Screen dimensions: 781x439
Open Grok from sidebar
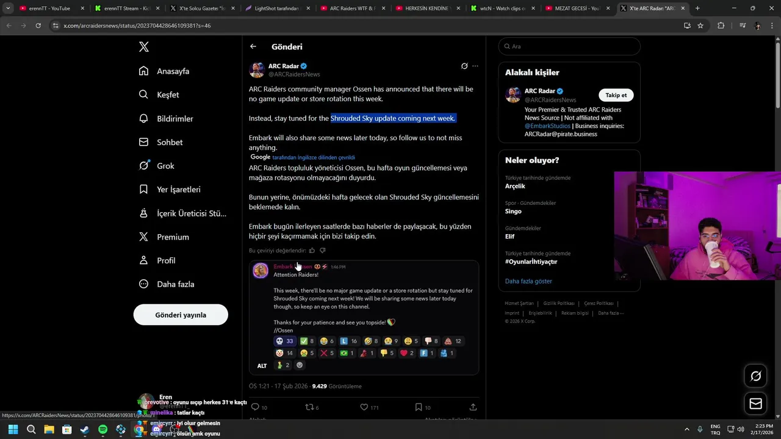tap(156, 166)
